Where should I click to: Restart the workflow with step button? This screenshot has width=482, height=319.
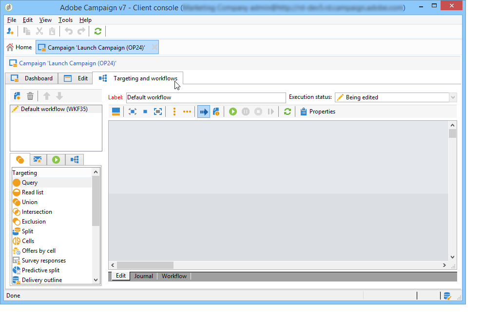click(271, 112)
